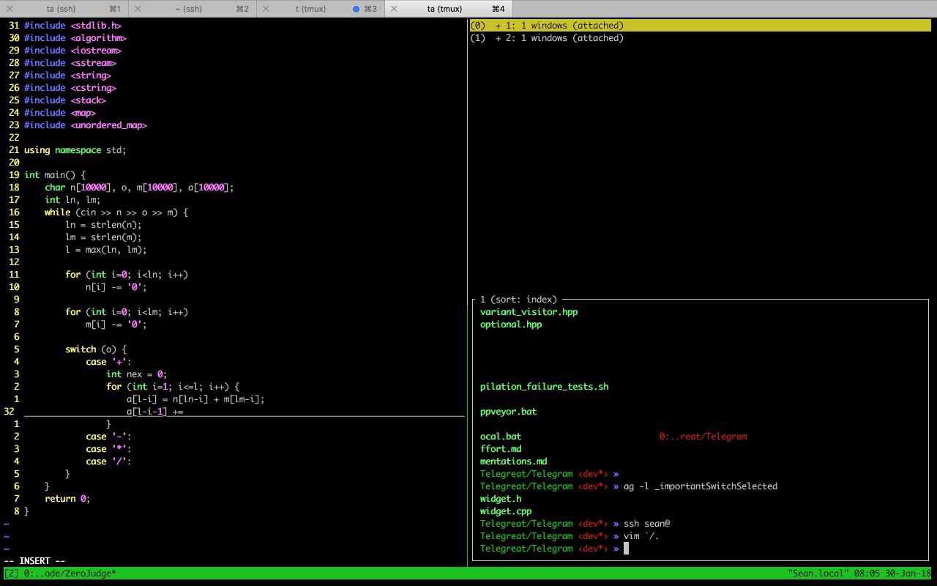The image size is (937, 586).
Task: Place cursor on "#include <algorithm>" line
Action: pyautogui.click(x=75, y=38)
